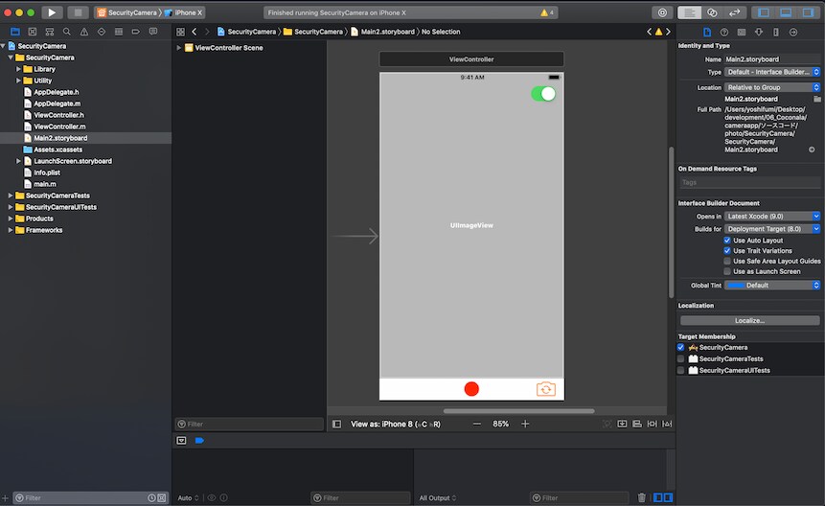Enable Use as Launch Screen
Viewport: 825px width, 506px height.
(x=727, y=271)
